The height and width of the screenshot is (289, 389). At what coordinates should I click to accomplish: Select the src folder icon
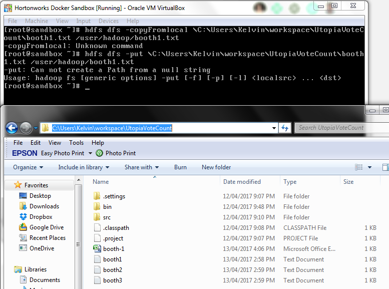click(x=97, y=217)
